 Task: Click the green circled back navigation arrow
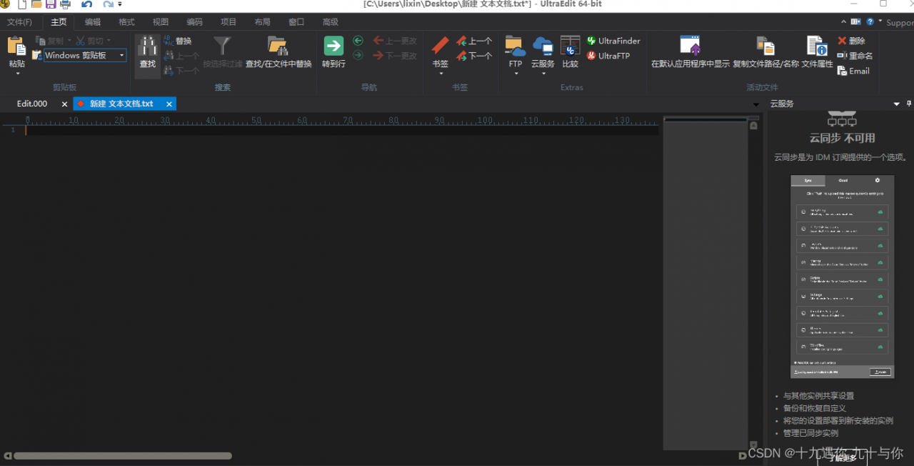tap(358, 41)
